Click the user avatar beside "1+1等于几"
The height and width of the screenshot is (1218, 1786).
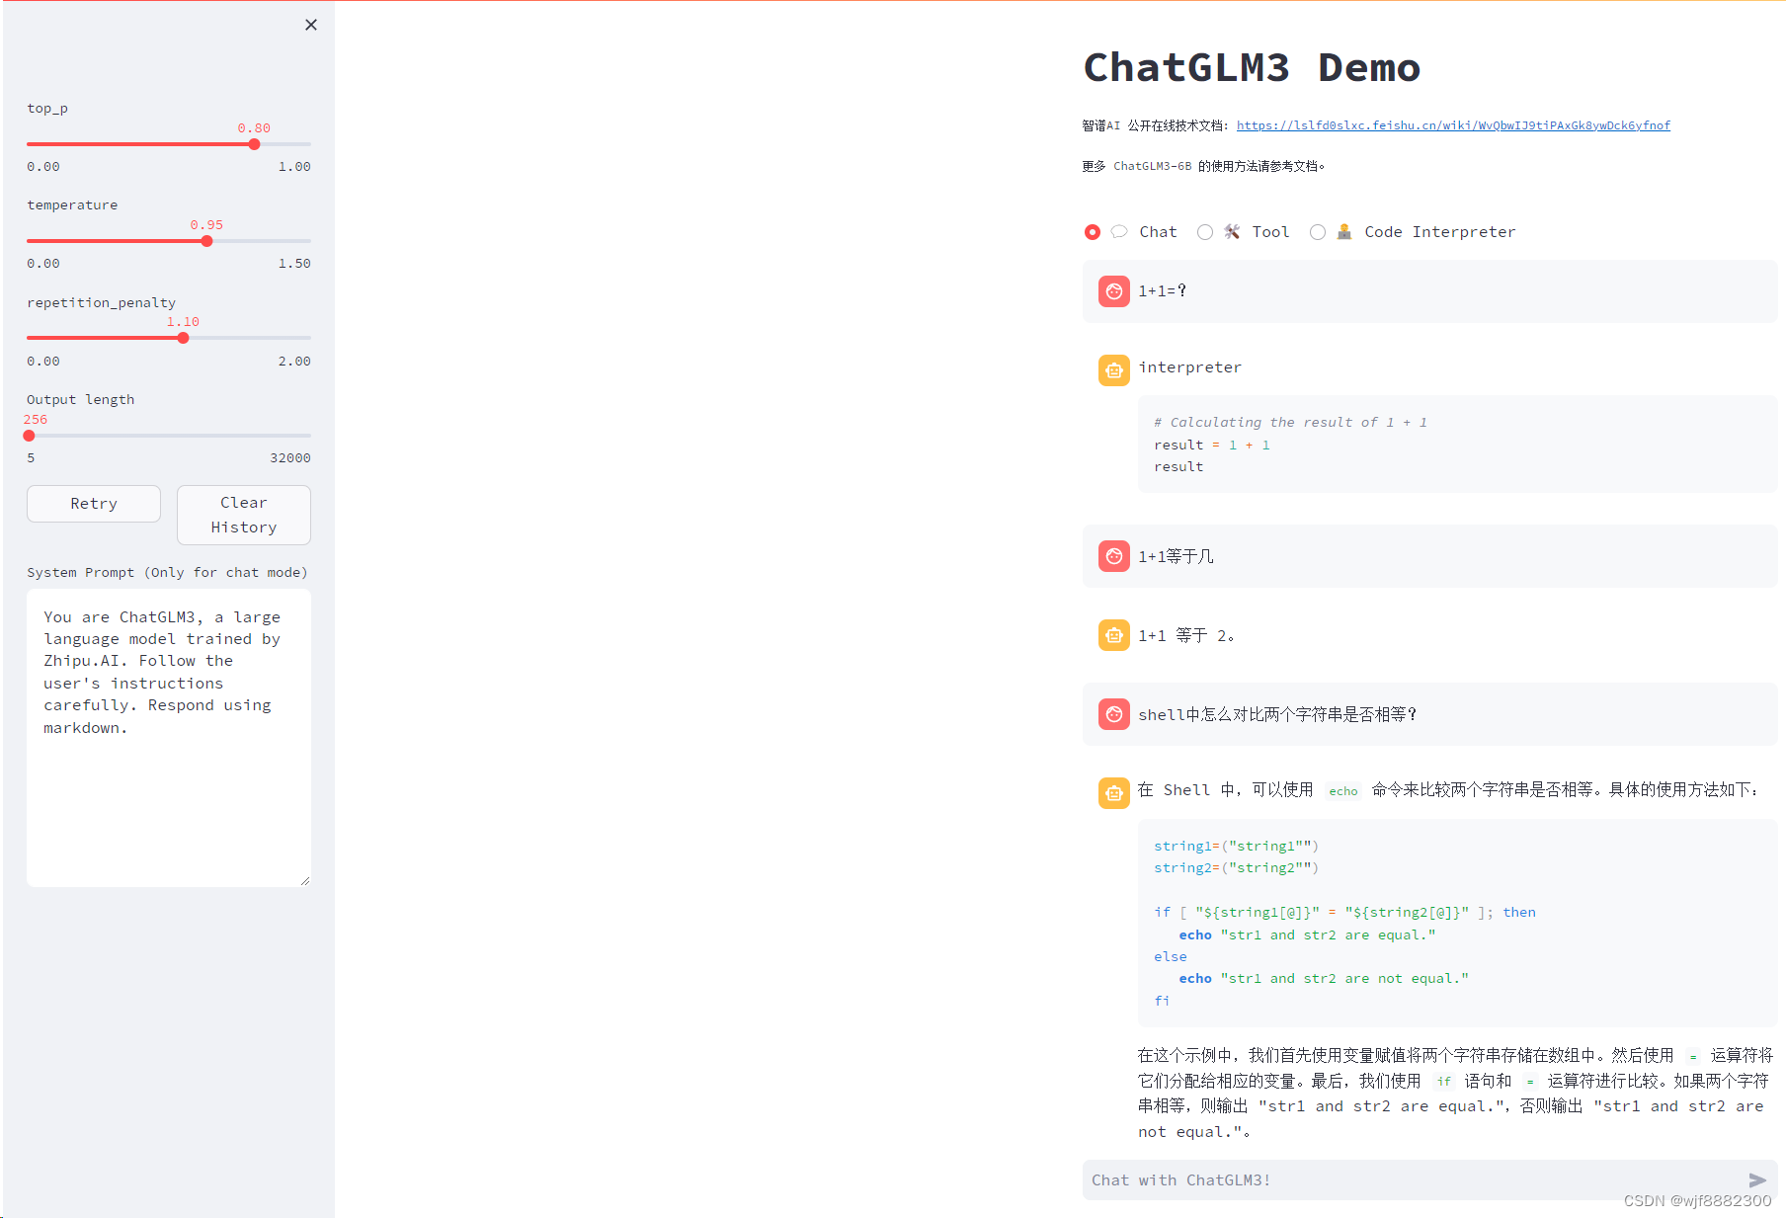pyautogui.click(x=1114, y=556)
